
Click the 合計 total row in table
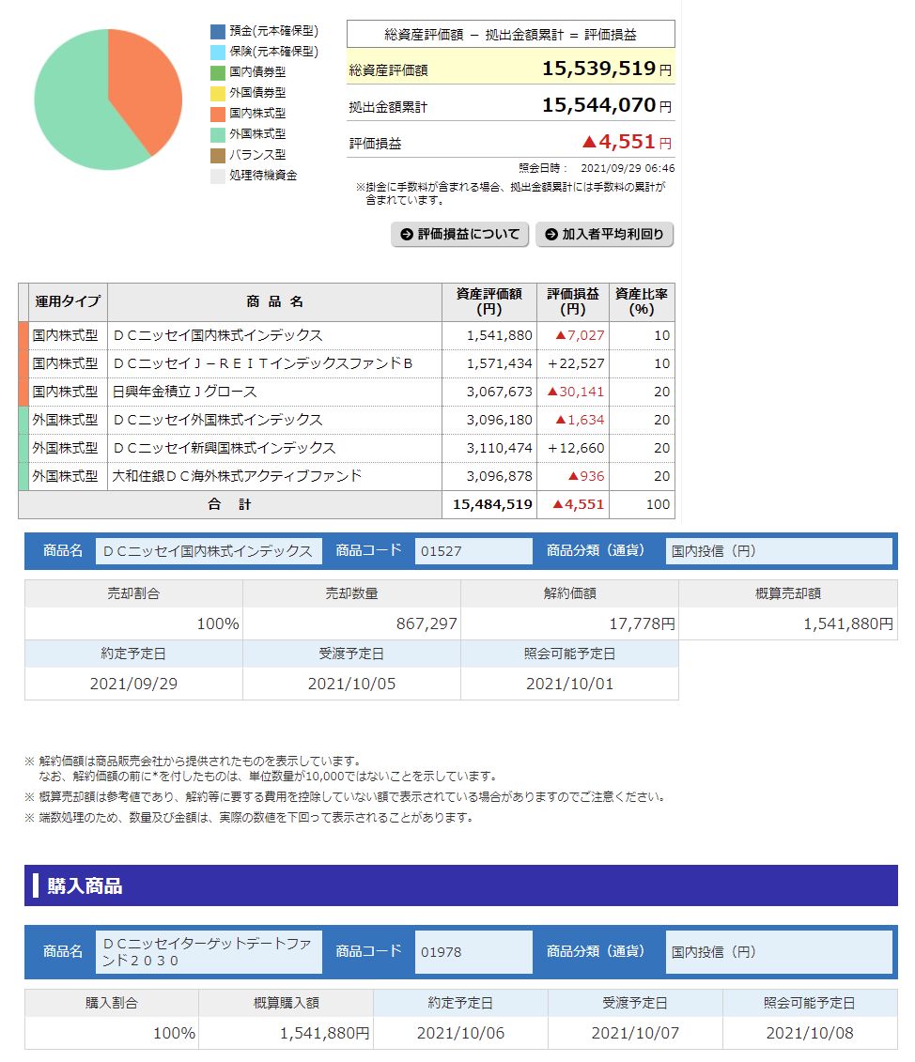[x=229, y=504]
